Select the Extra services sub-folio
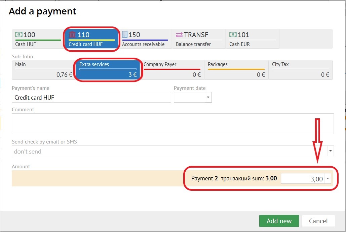This screenshot has height=232, width=346. pyautogui.click(x=108, y=70)
